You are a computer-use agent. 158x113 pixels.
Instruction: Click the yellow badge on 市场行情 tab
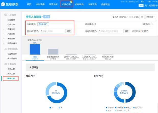(x=71, y=2)
